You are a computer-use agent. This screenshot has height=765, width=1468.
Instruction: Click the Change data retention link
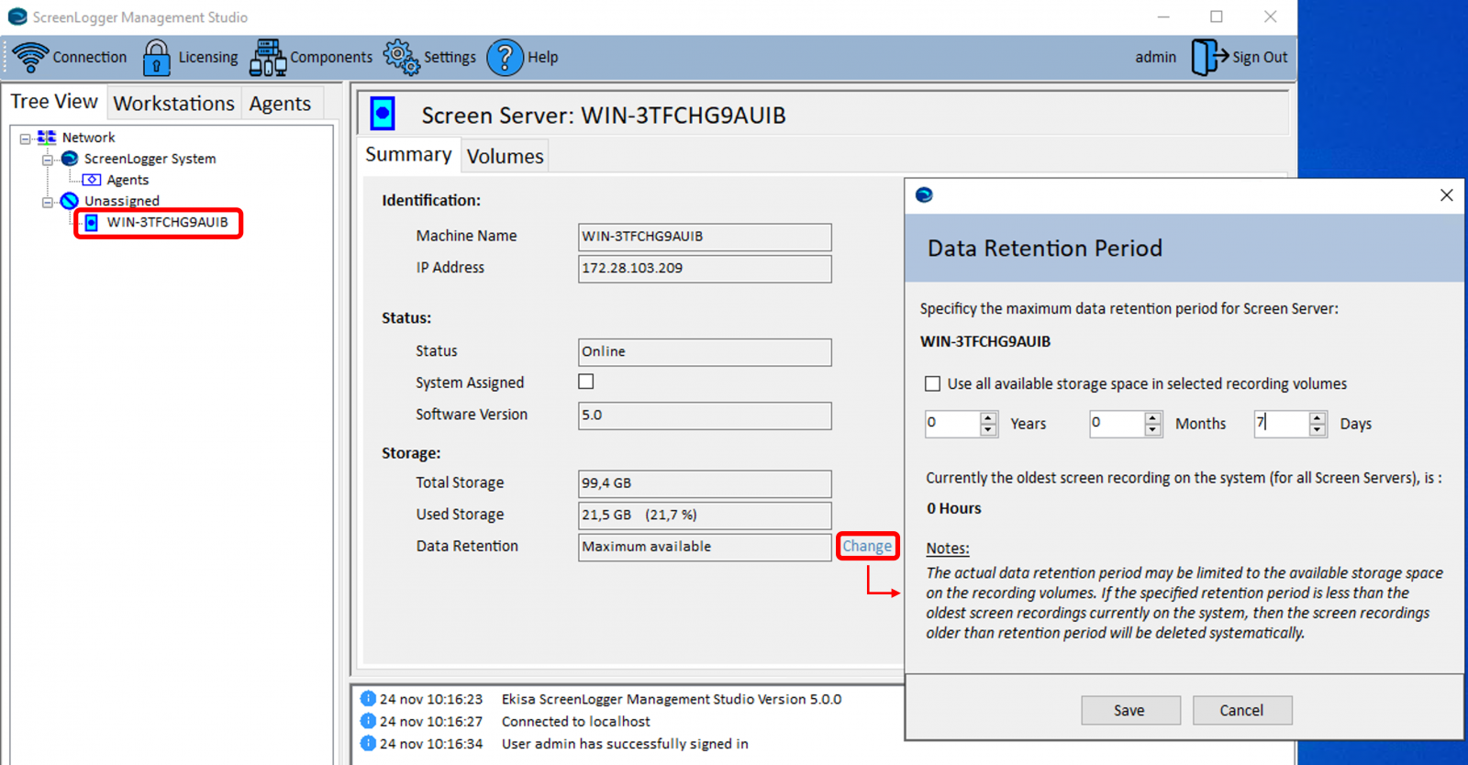click(866, 546)
